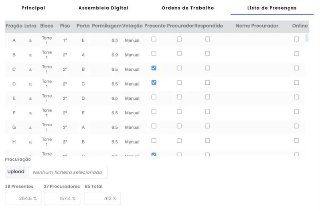Viewport: 320px width, 211px height.
Task: Click the 'Nenhum ficheiro selecionado' file field
Action: click(x=68, y=172)
